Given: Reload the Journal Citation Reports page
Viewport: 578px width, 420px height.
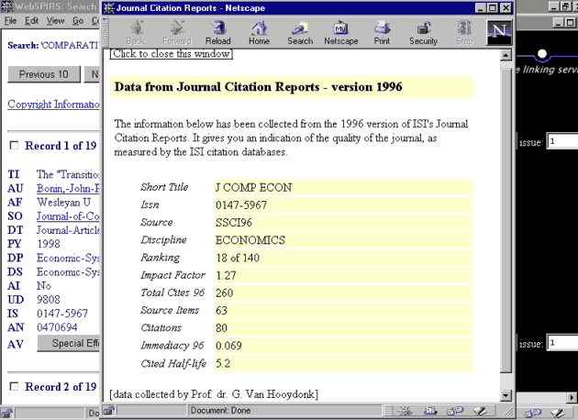Looking at the screenshot, I should click(x=217, y=32).
